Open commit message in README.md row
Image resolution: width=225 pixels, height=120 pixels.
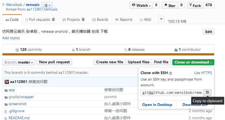(x=118, y=118)
